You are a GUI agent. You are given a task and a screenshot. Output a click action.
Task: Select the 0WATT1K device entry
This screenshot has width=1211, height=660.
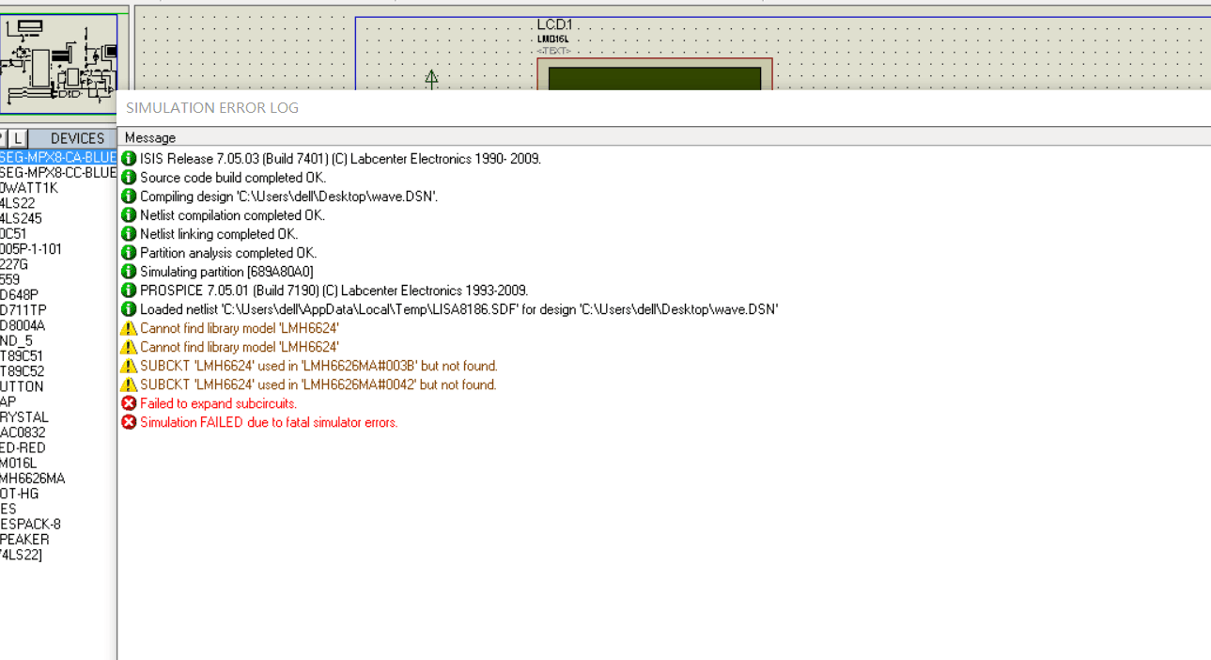29,188
